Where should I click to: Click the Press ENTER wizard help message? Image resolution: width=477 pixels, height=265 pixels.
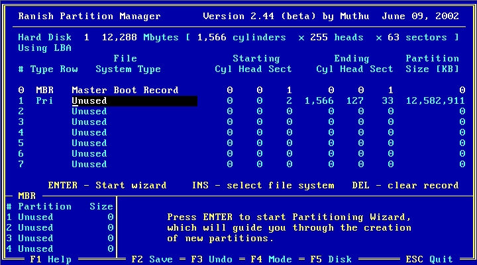(289, 228)
